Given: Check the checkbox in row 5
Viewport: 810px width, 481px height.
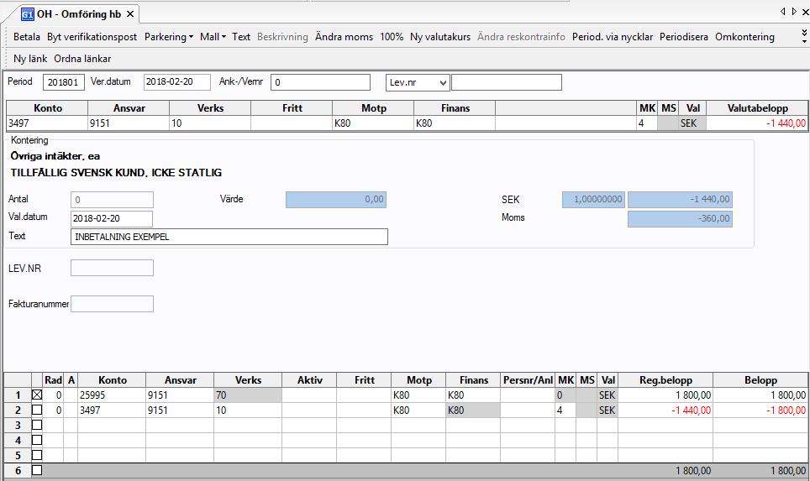Looking at the screenshot, I should (x=37, y=455).
